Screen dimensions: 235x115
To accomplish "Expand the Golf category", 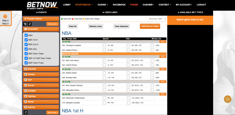I will pyautogui.click(x=41, y=80).
